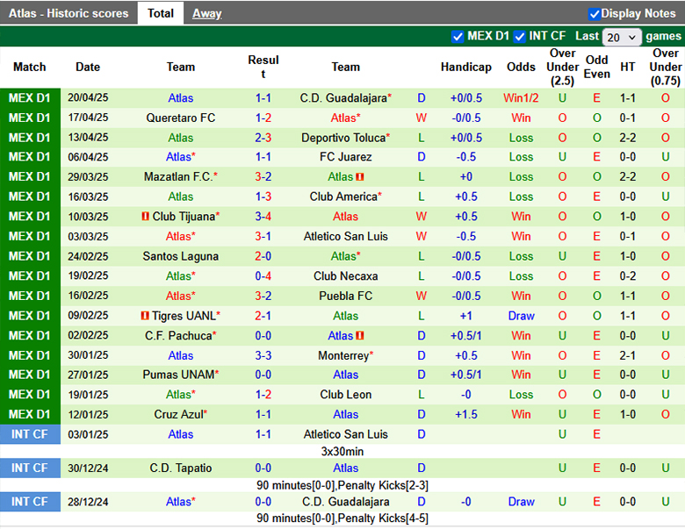Switch to the Total tab

[161, 13]
